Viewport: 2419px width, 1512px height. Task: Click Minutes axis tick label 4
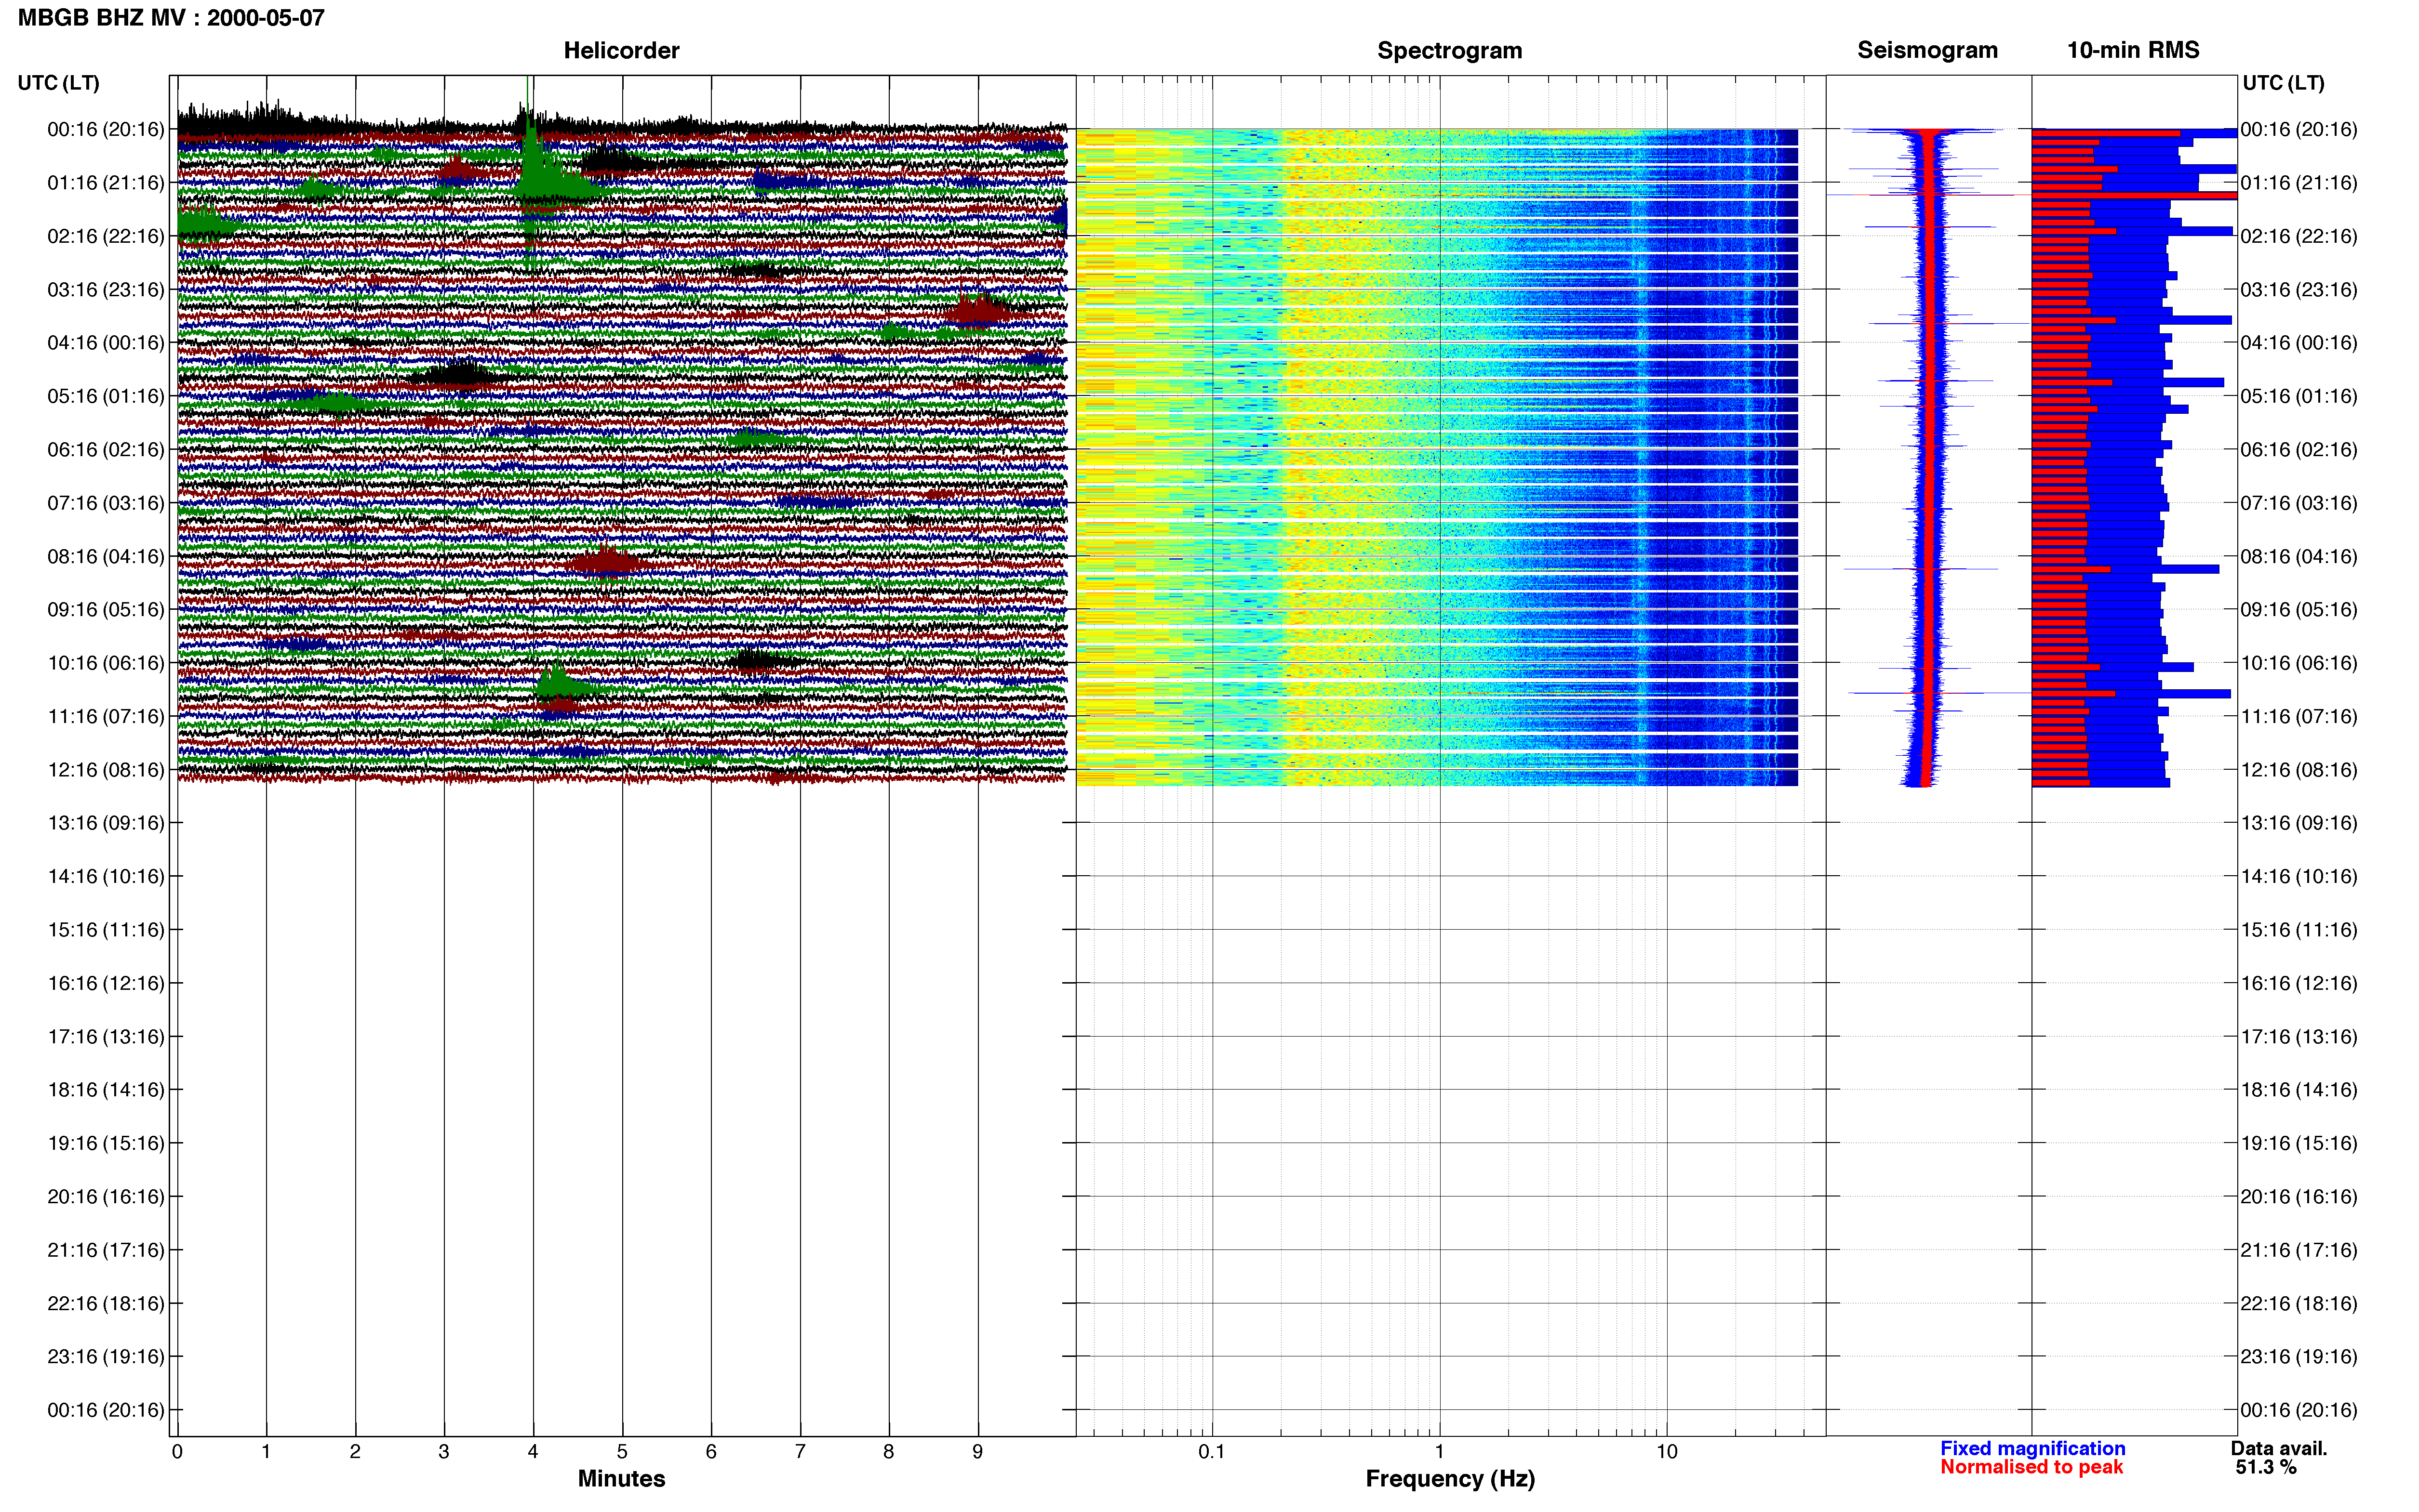[533, 1452]
